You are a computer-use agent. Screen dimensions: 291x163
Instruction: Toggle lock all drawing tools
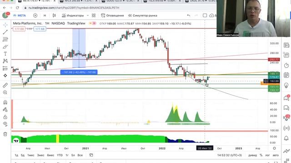pos(5,117)
